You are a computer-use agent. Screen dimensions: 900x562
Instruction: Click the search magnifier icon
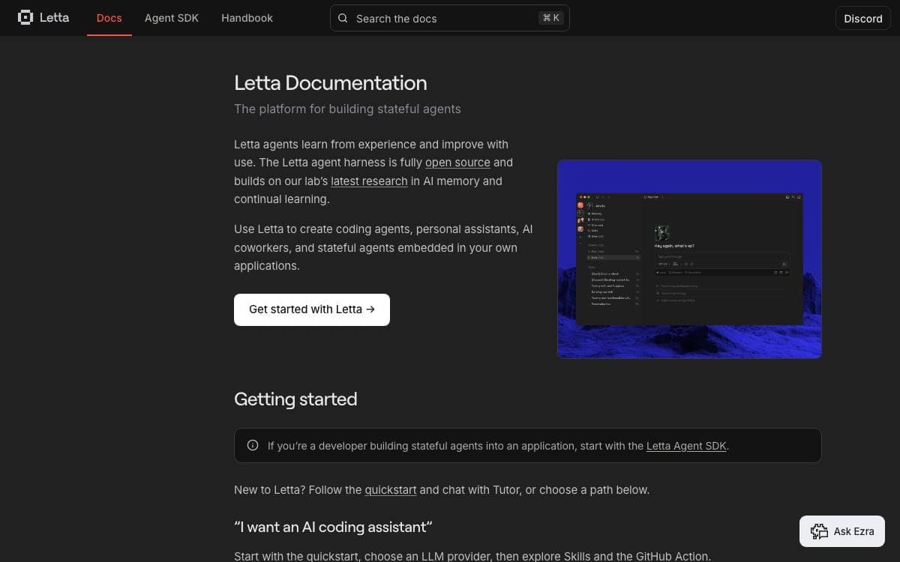(x=343, y=18)
